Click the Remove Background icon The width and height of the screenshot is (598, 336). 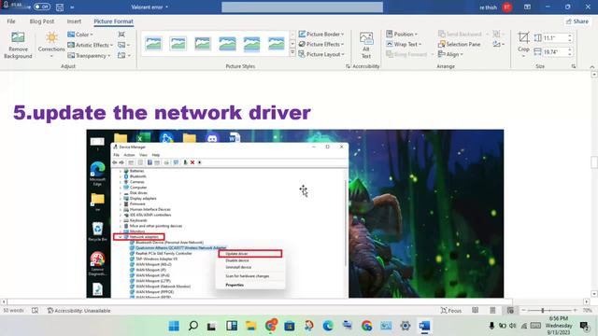click(x=18, y=37)
